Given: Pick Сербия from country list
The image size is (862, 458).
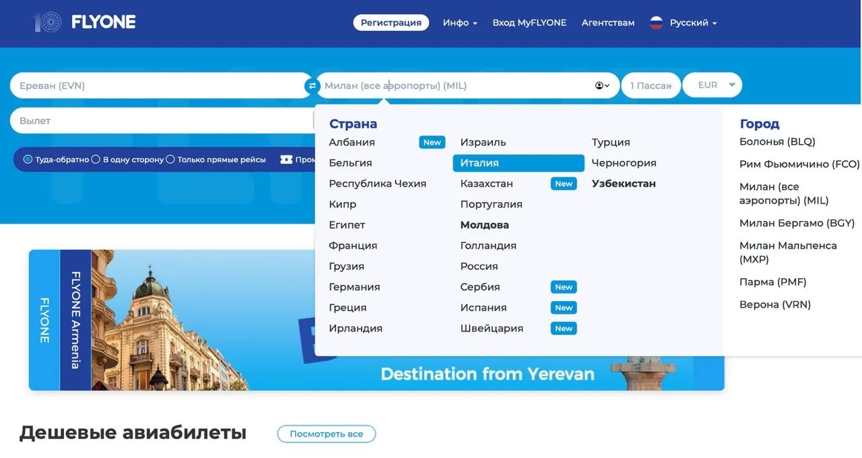Looking at the screenshot, I should click(480, 287).
